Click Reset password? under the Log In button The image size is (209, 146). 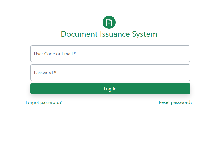pos(175,102)
